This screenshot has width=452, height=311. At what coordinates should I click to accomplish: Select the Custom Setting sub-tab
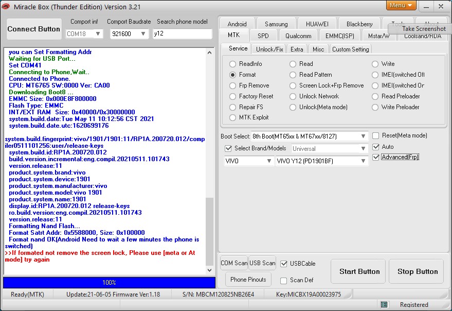pos(351,49)
